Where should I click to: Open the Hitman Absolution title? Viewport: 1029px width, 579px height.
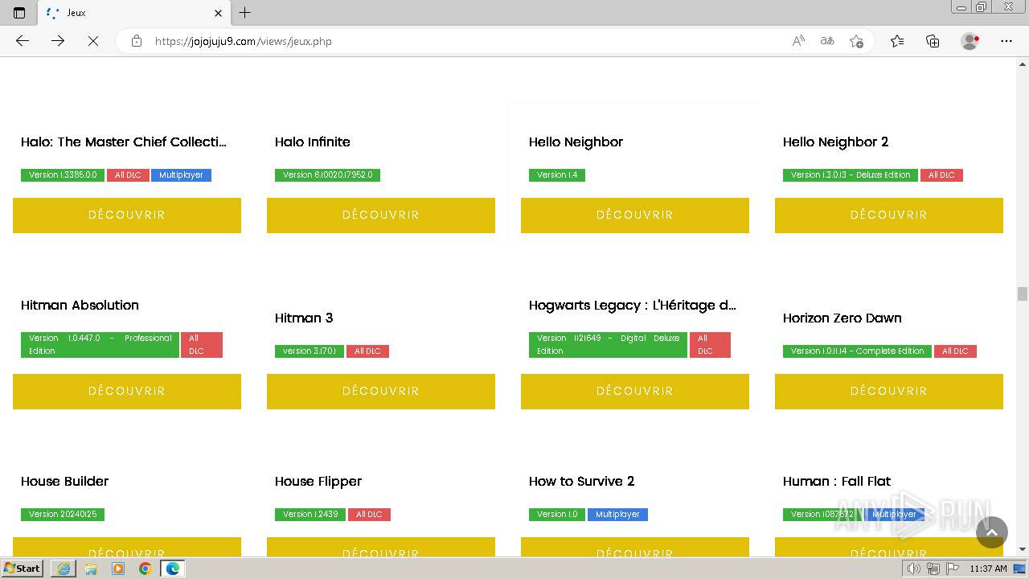[80, 306]
